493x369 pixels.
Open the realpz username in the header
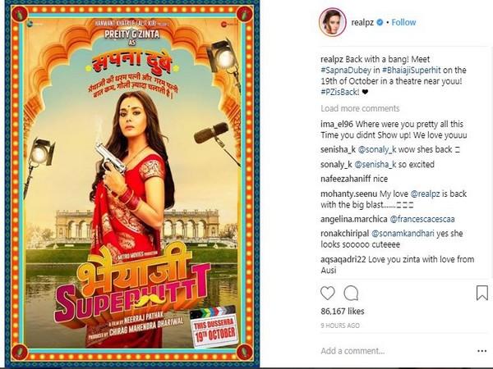click(x=362, y=23)
